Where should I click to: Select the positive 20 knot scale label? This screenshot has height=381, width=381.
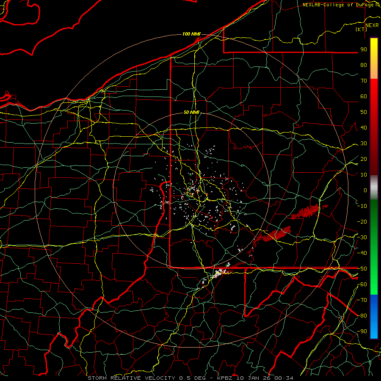click(364, 159)
